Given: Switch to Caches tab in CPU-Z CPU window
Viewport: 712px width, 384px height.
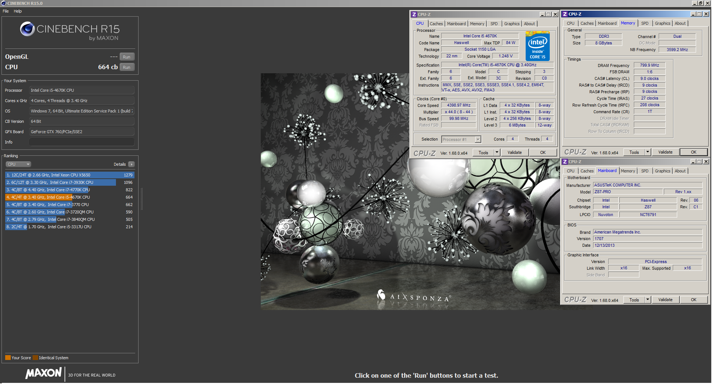Looking at the screenshot, I should coord(436,24).
